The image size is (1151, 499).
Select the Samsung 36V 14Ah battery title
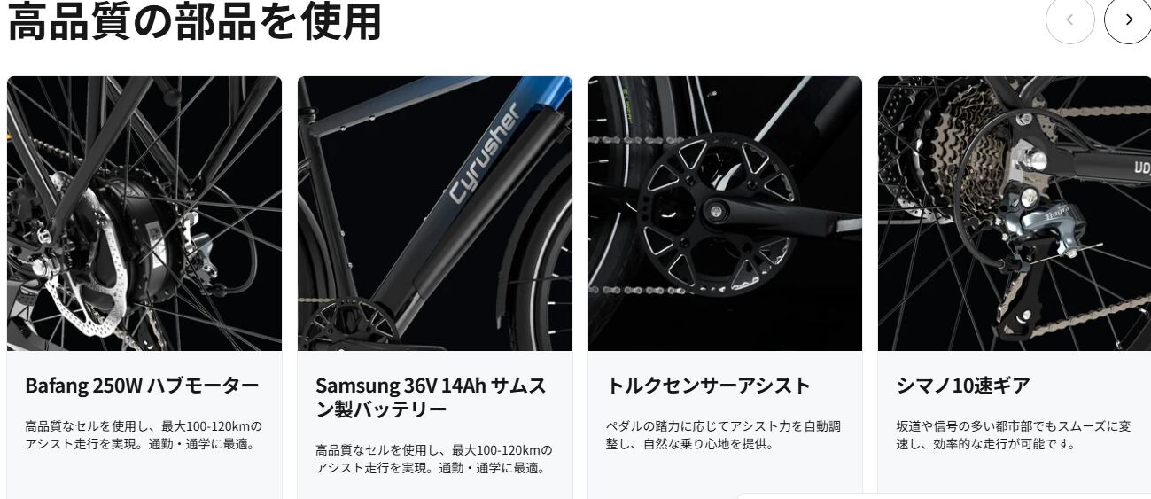point(431,397)
